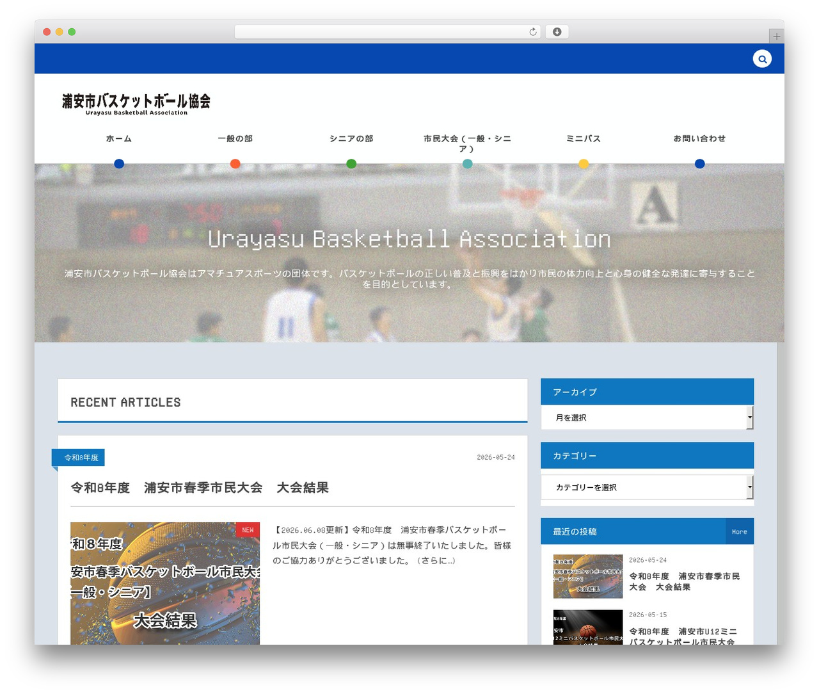This screenshot has width=819, height=694.
Task: Open sidebar post 浦安市U12ミニバスケットボール市民大会
Action: pyautogui.click(x=683, y=636)
